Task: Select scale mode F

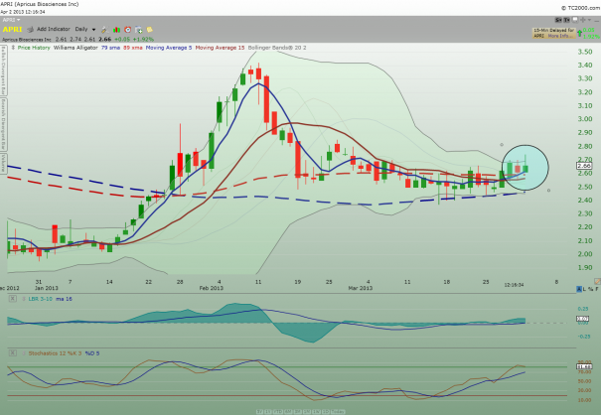Action: pyautogui.click(x=597, y=289)
